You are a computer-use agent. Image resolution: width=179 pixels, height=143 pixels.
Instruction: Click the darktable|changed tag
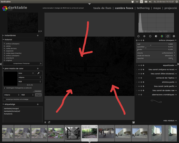11,109
